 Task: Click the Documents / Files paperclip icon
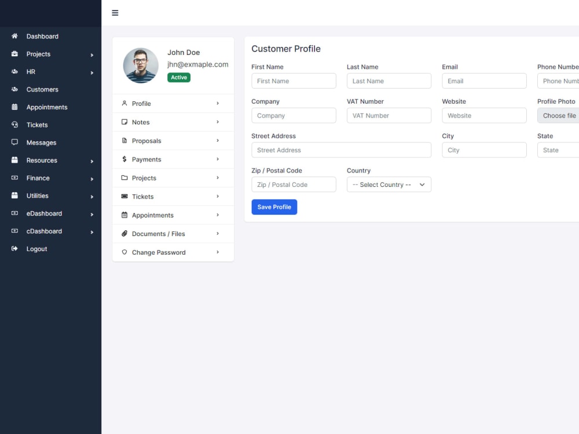point(124,233)
